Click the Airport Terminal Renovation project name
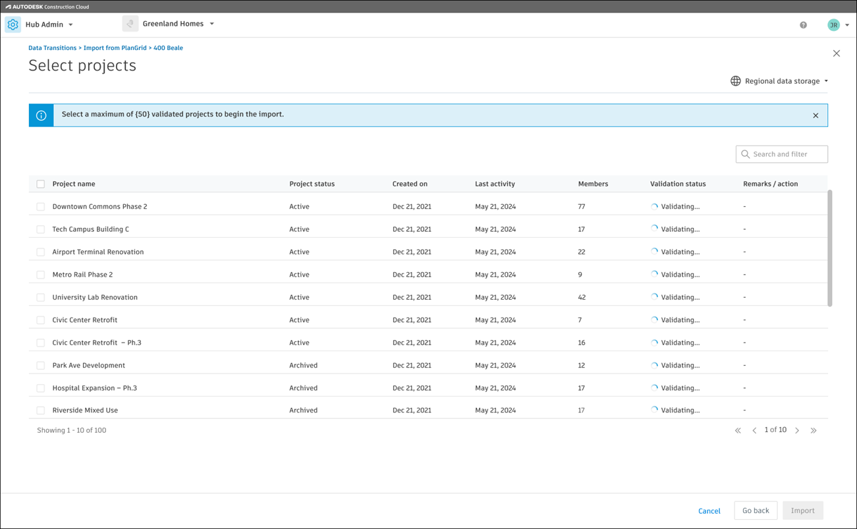Image resolution: width=857 pixels, height=529 pixels. coord(97,252)
